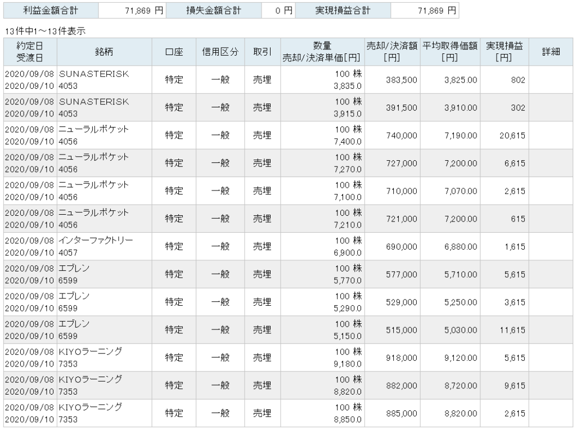Click the 約定日 受渡日 column header

tap(30, 52)
